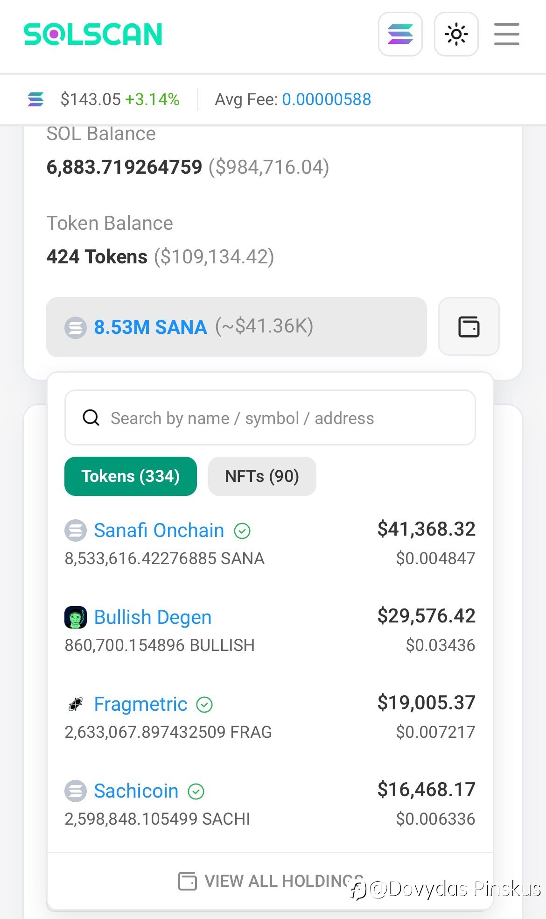The height and width of the screenshot is (919, 546).
Task: Open the Solana network selector button
Action: 400,35
